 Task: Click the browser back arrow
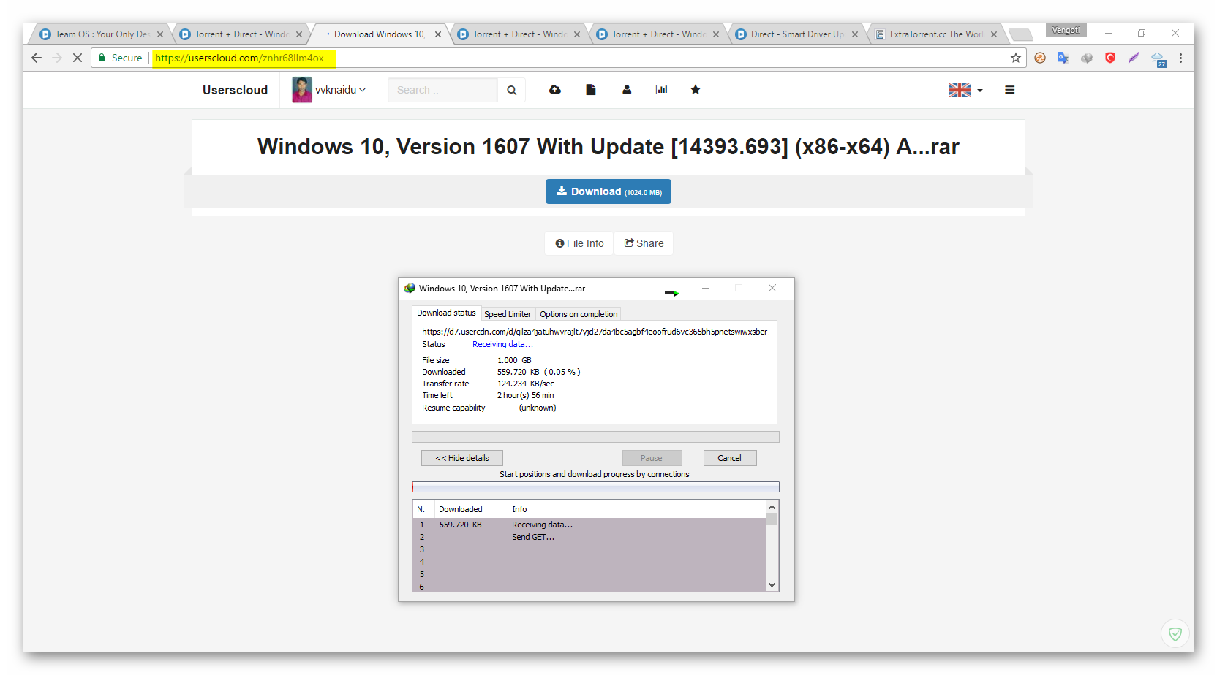pyautogui.click(x=37, y=58)
